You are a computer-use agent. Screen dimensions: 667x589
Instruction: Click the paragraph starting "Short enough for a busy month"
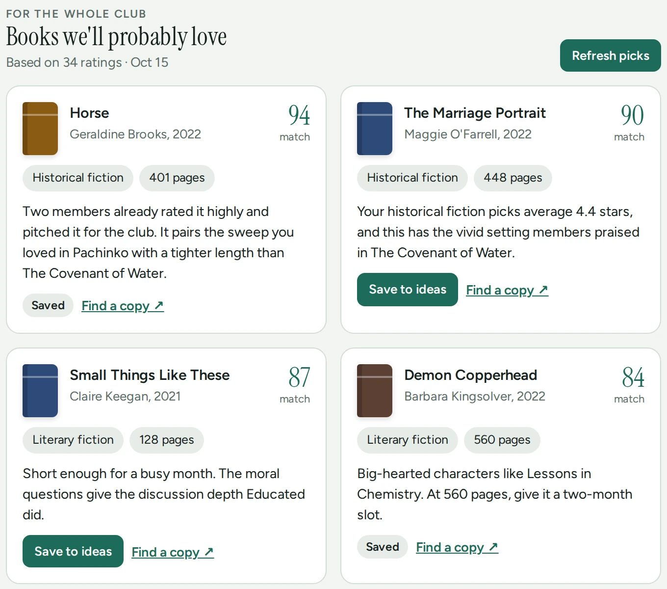point(164,494)
